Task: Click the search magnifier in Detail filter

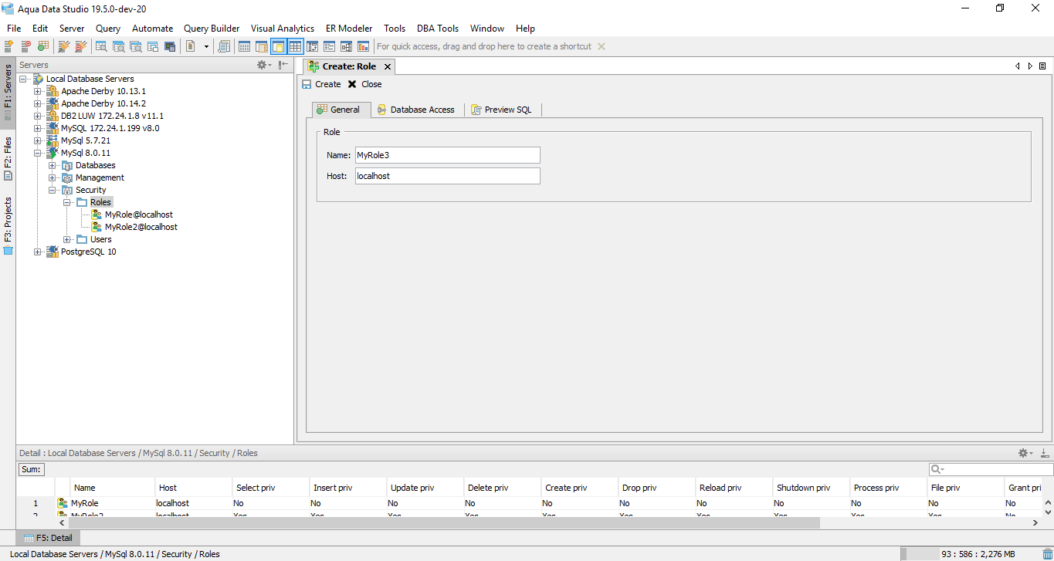Action: pos(937,469)
